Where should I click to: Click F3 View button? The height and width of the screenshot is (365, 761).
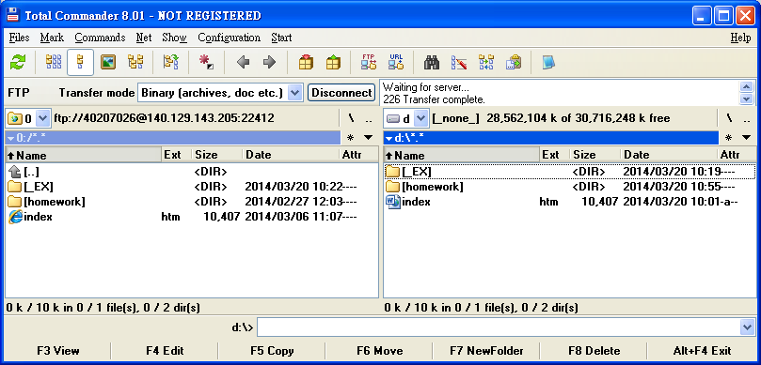(x=57, y=351)
